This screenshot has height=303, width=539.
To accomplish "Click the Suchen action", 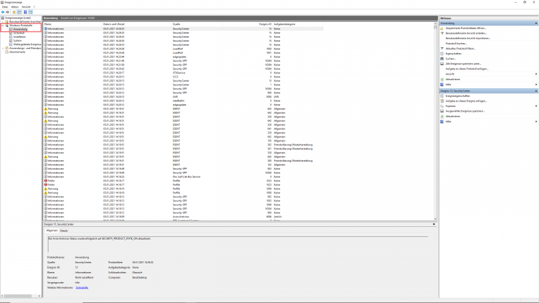I will (451, 59).
